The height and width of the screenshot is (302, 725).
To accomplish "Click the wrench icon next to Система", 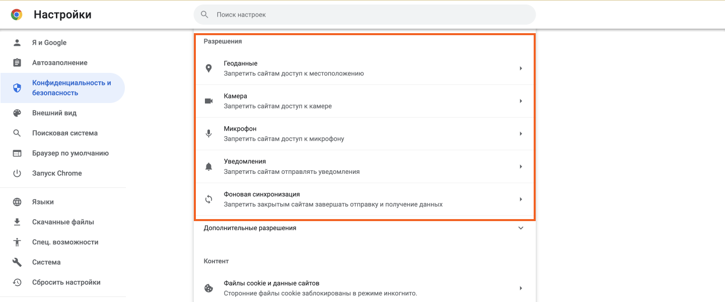I will point(18,262).
